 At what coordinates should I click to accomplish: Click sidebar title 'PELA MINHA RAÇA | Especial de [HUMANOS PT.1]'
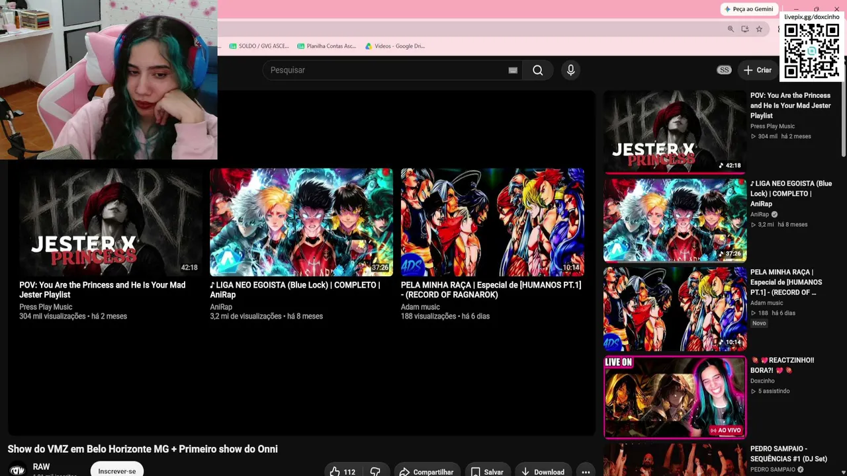[786, 282]
